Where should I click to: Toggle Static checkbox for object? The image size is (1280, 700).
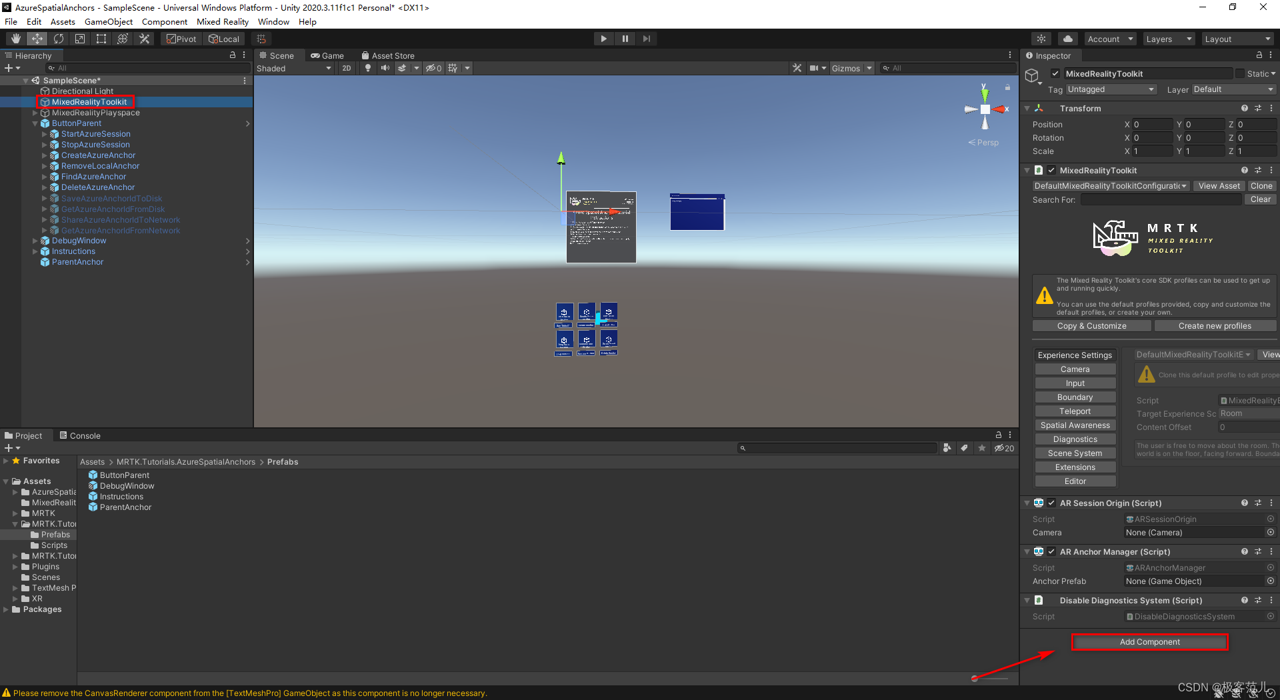coord(1240,73)
